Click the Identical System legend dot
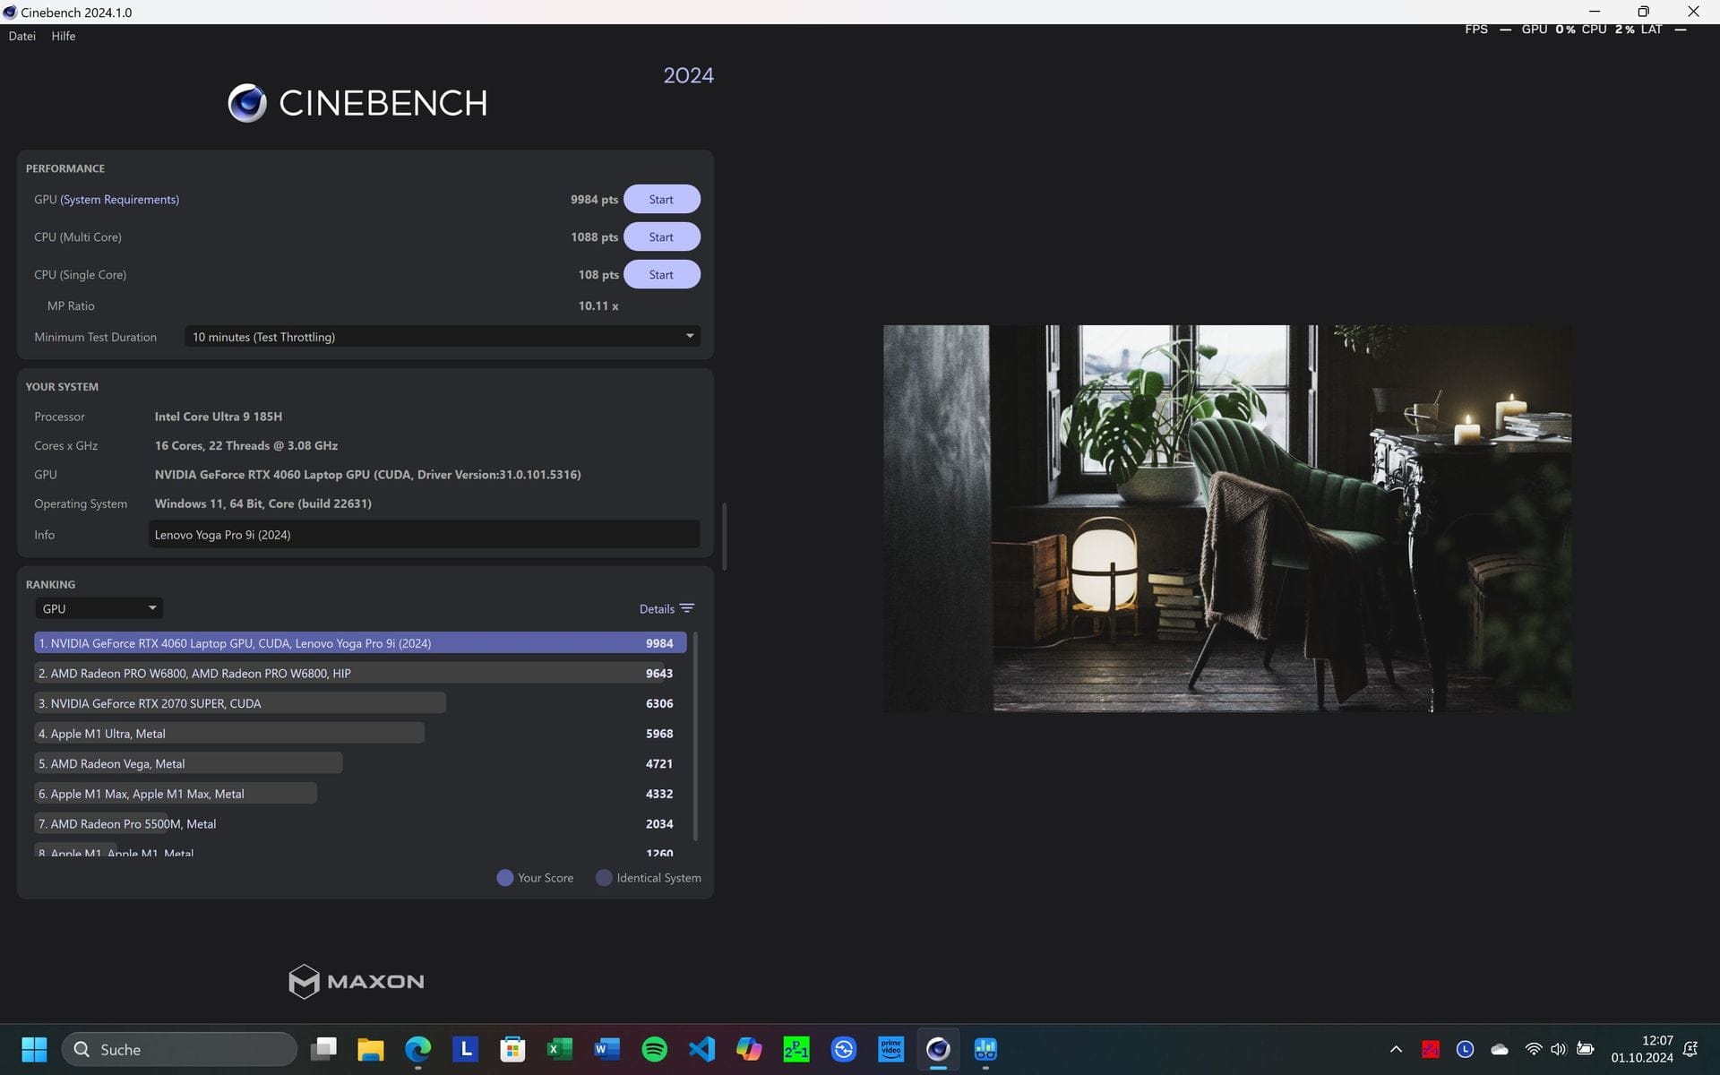1720x1075 pixels. click(604, 878)
